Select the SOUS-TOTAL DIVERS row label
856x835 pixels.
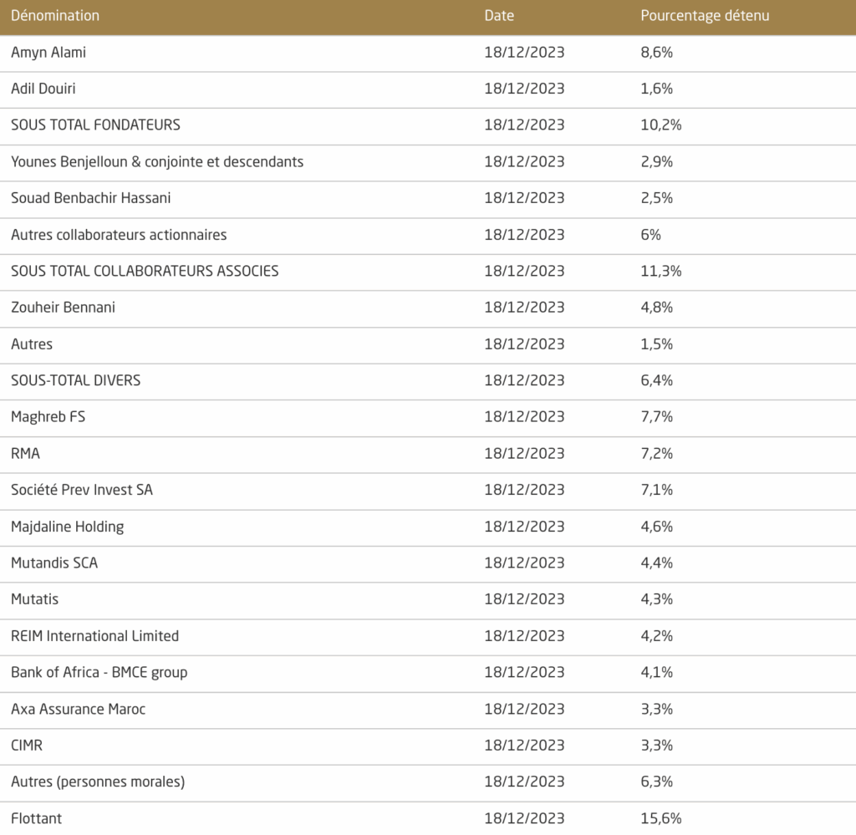tap(75, 380)
